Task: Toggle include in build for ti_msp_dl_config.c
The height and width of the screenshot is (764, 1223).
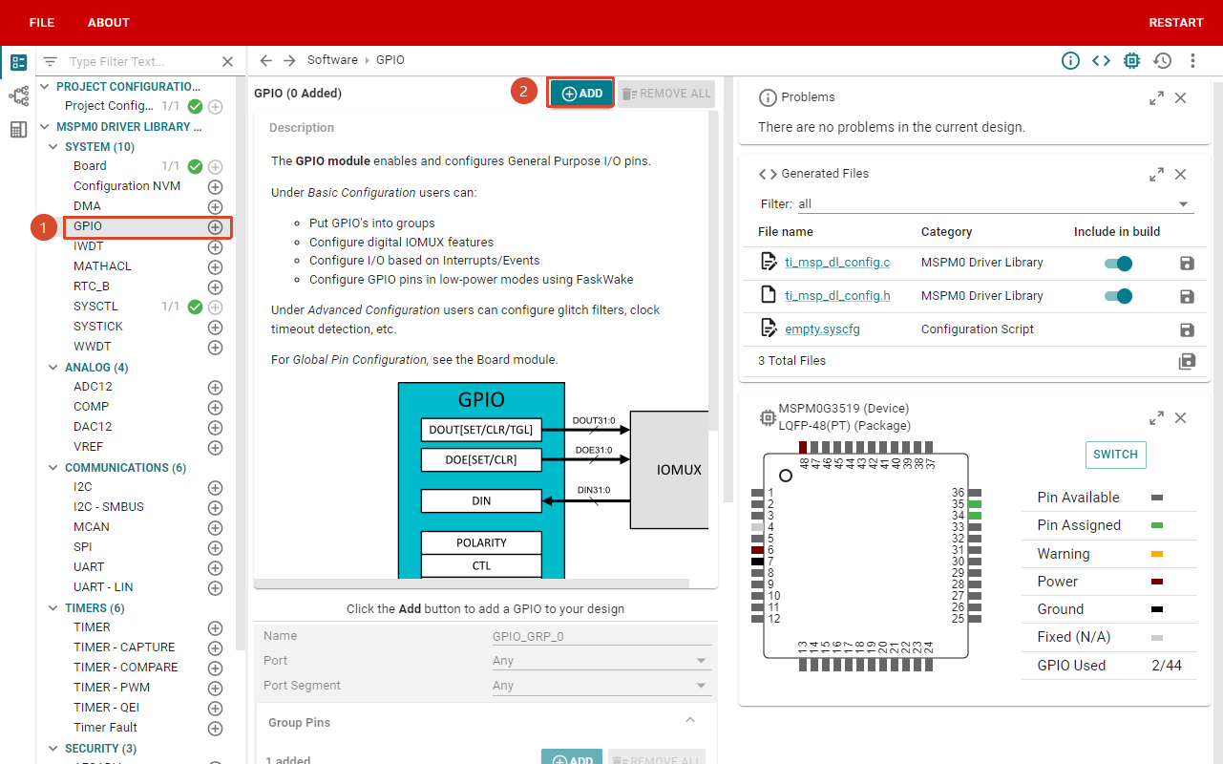Action: [x=1118, y=264]
